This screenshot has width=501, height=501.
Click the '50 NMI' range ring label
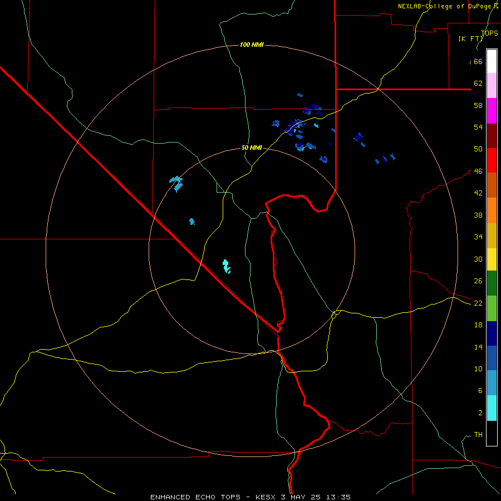[x=252, y=148]
